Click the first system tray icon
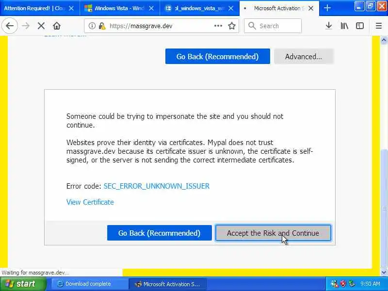388x291 pixels. [334, 284]
